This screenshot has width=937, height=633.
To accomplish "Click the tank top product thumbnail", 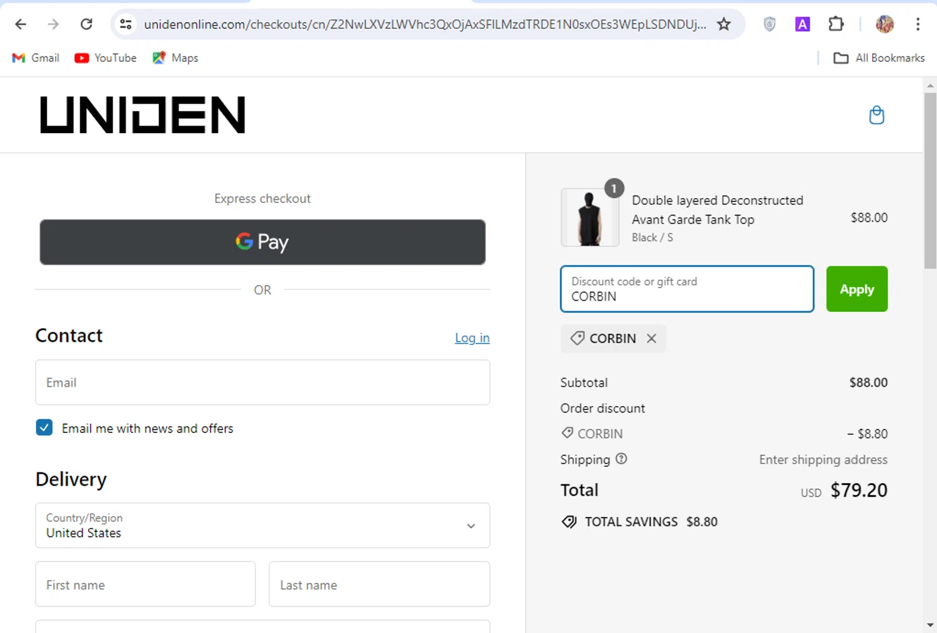I will 590,217.
